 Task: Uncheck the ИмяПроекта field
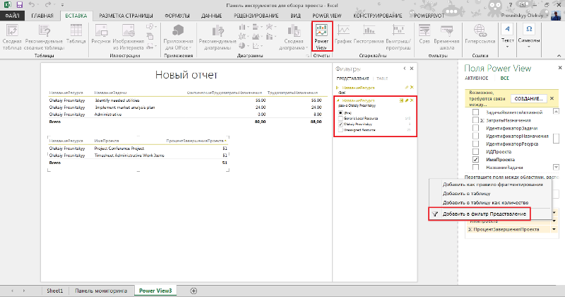(475, 160)
